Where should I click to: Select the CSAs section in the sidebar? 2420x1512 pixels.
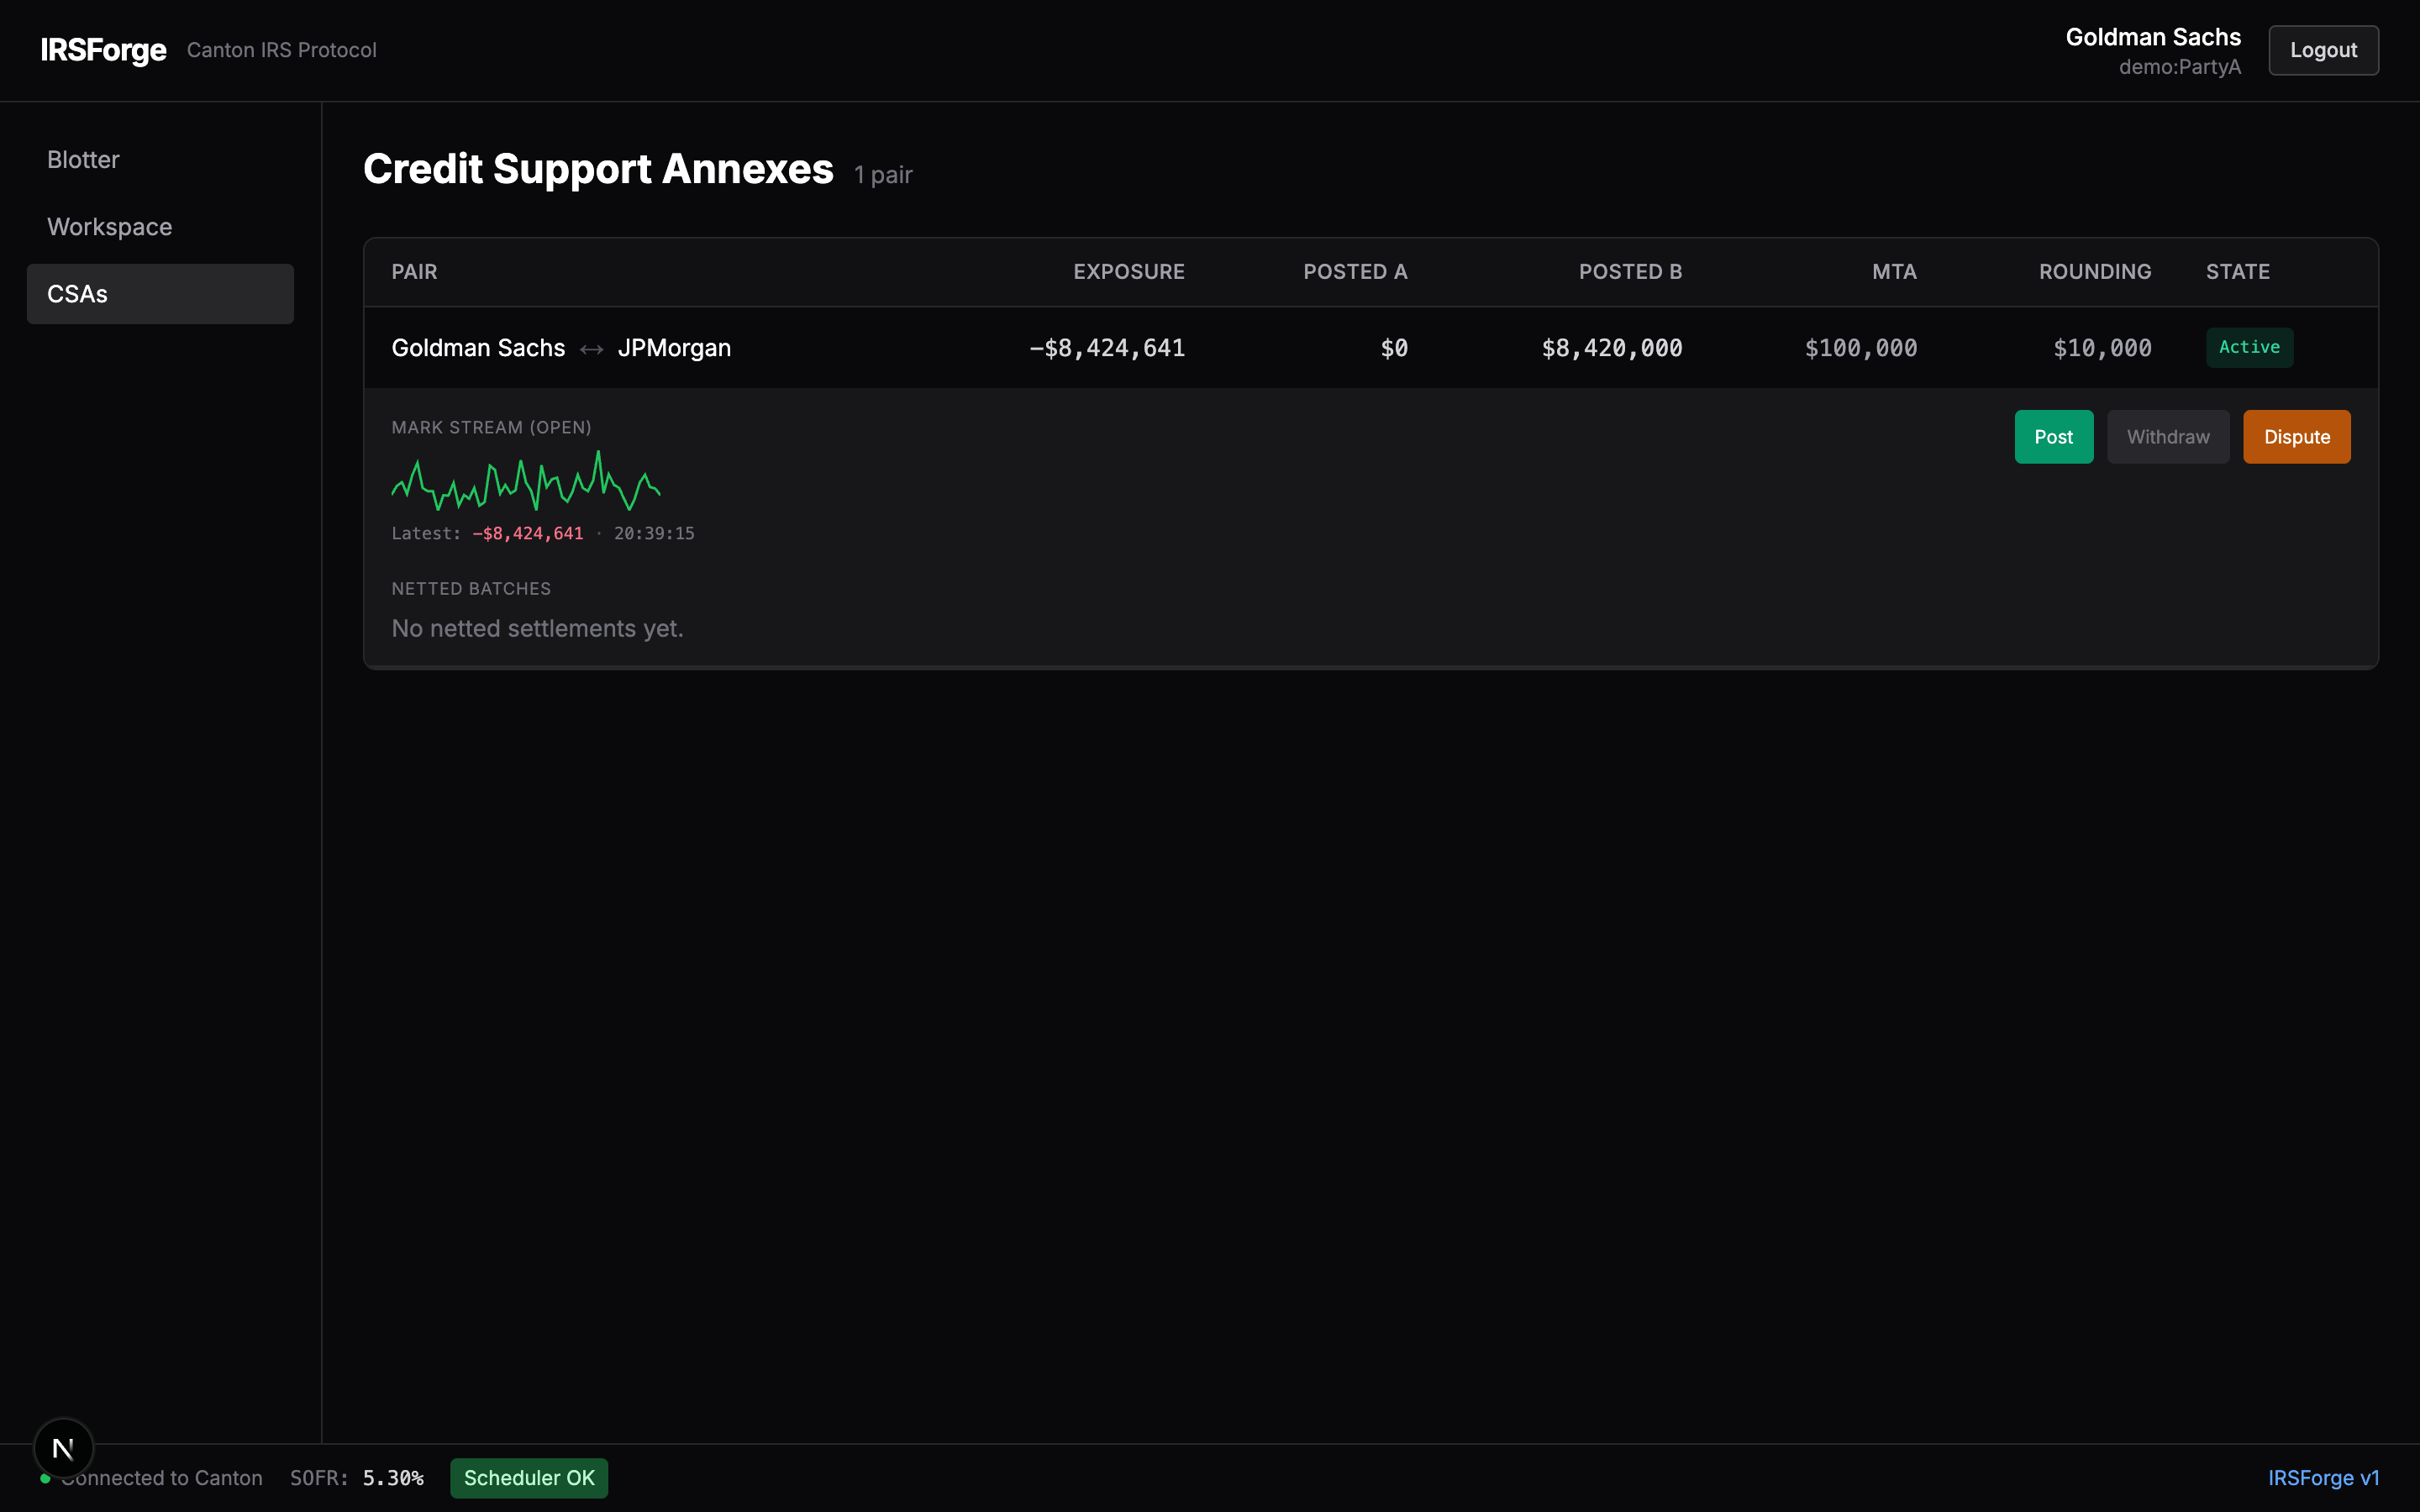(160, 293)
